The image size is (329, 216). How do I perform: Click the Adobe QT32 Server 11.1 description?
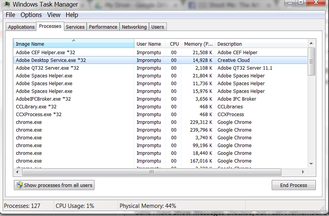(245, 68)
